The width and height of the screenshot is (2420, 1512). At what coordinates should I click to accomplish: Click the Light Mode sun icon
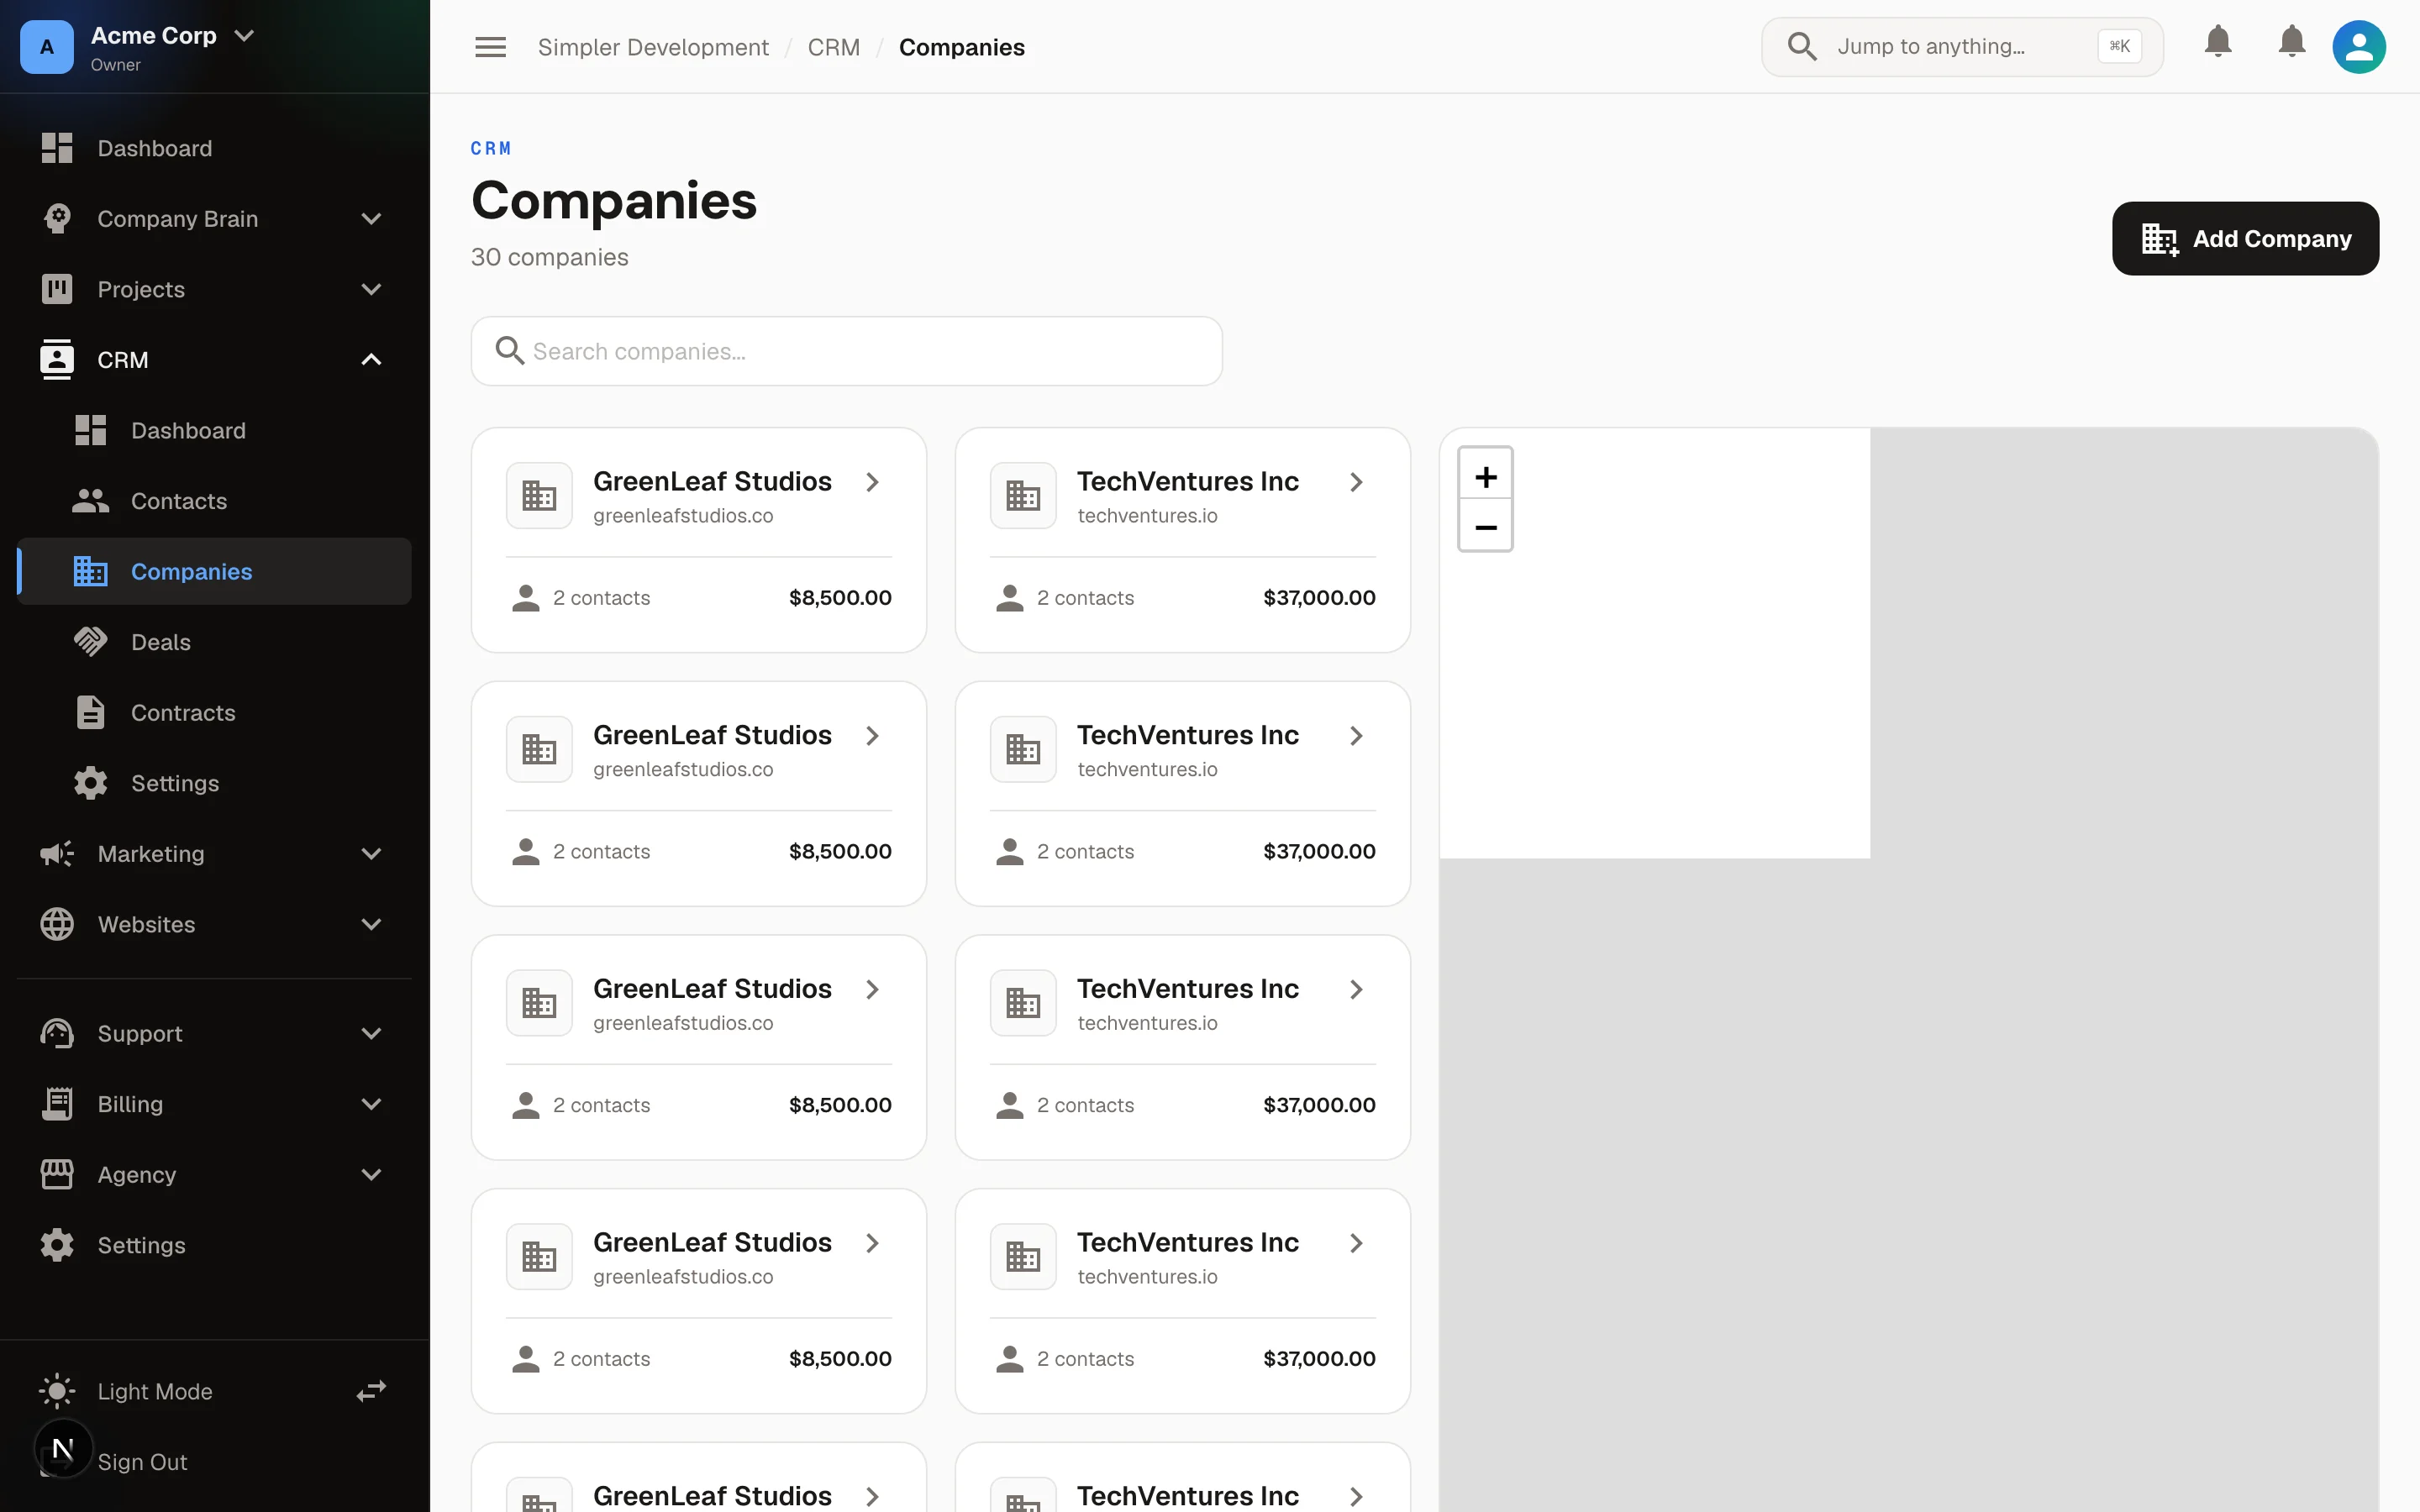57,1391
